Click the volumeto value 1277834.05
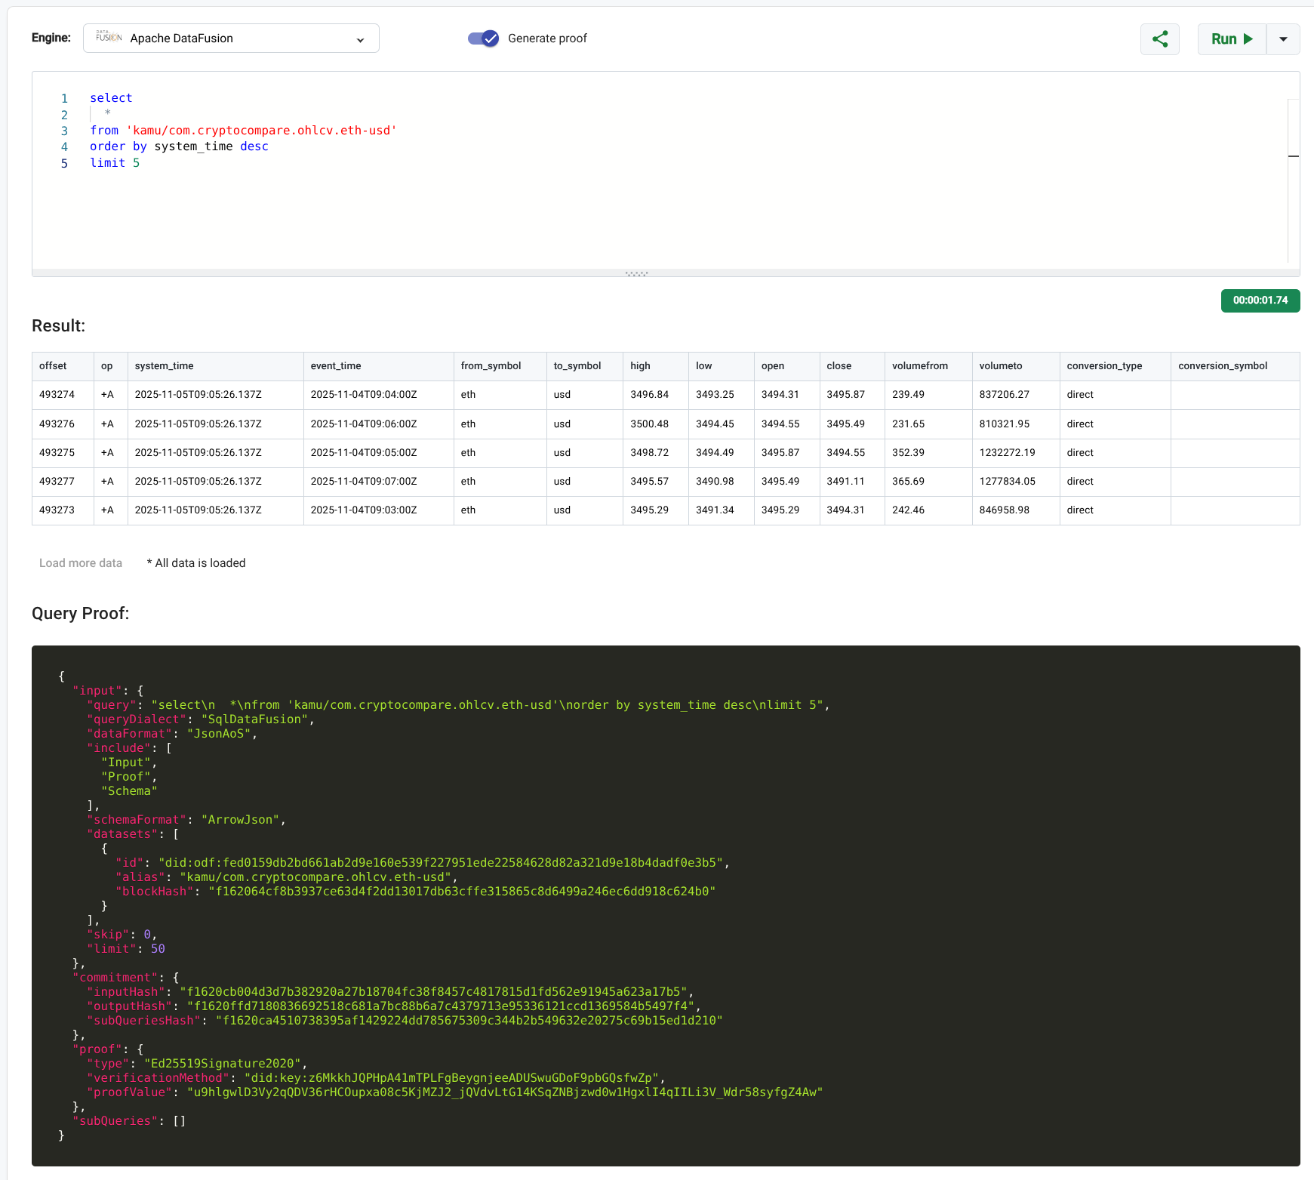 pos(1007,482)
